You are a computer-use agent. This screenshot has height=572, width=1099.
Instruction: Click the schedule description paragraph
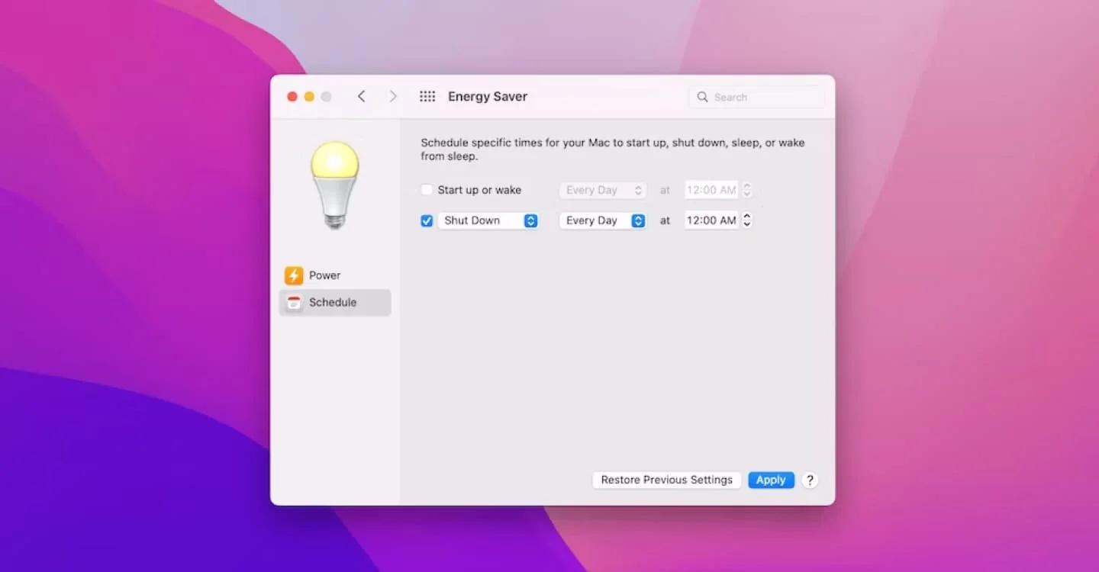point(613,149)
